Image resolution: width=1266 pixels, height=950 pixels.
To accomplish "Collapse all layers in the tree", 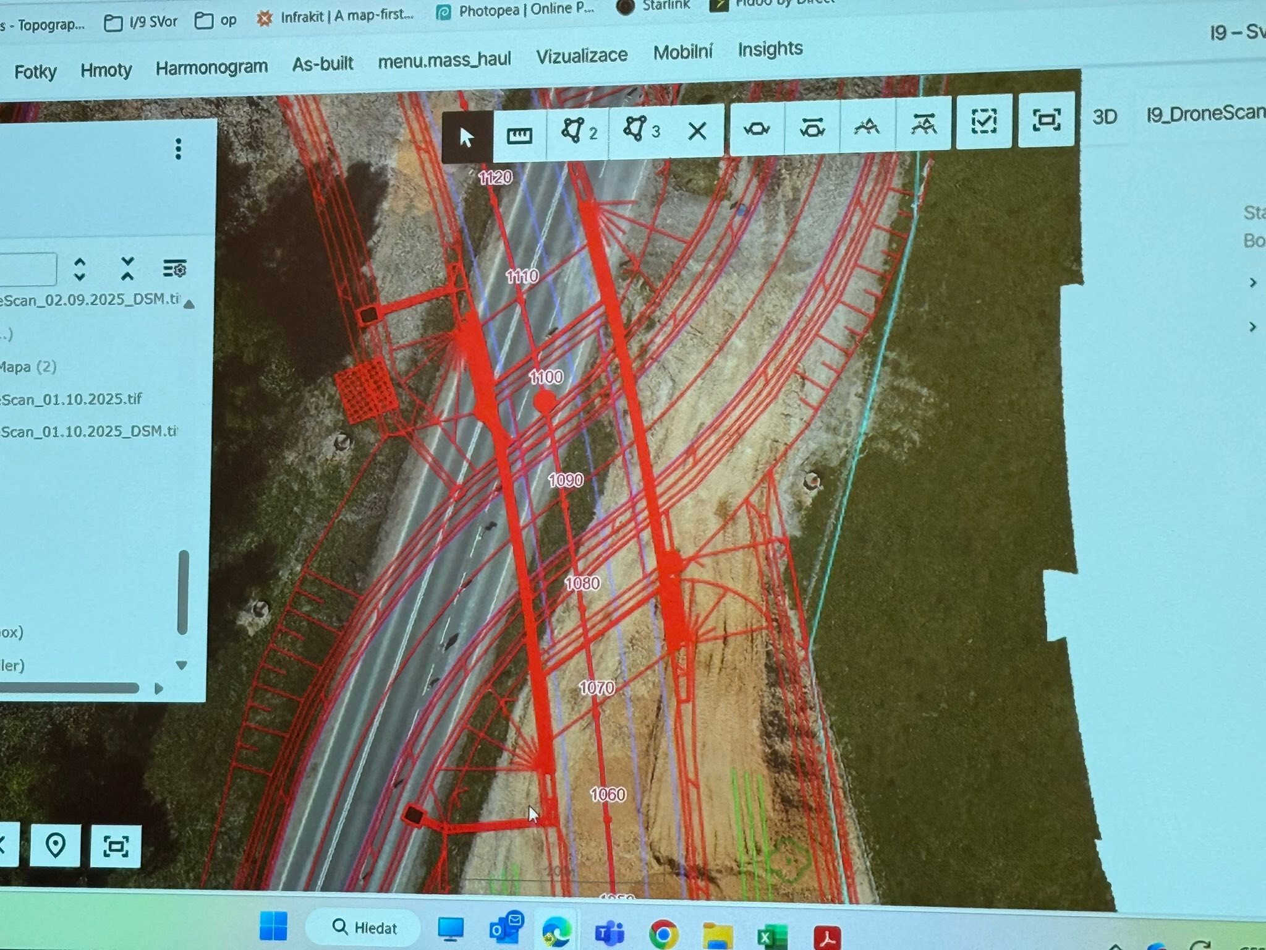I will [x=127, y=269].
